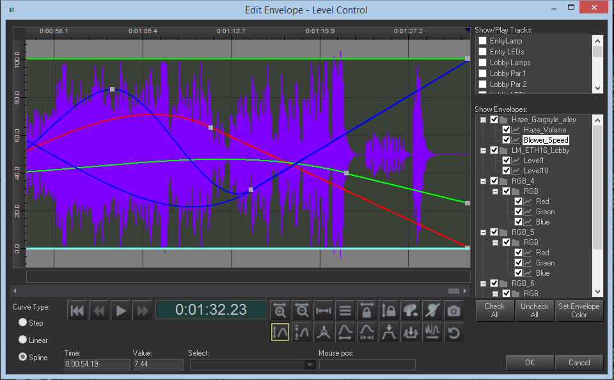Open the Select dropdown list
Viewport: 614px width, 380px height.
(x=310, y=365)
